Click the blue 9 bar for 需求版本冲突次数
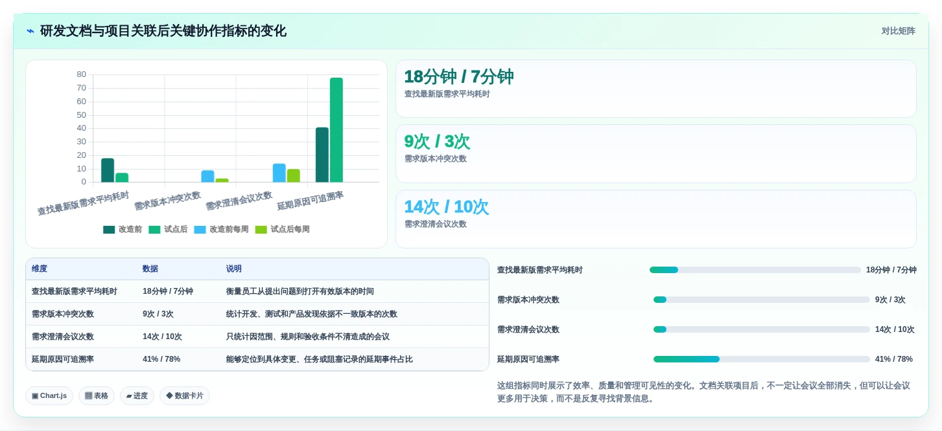This screenshot has height=431, width=942. pyautogui.click(x=207, y=177)
